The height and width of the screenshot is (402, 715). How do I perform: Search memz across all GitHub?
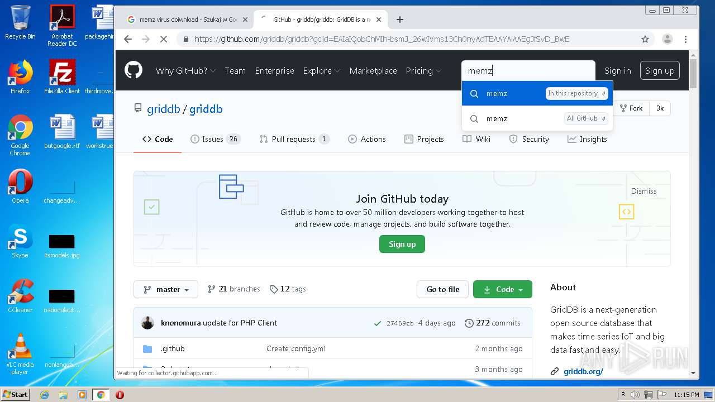tap(537, 118)
